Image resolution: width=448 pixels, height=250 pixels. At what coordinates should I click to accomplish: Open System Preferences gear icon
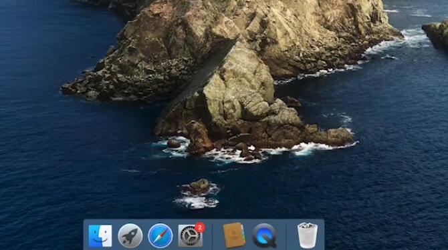point(190,236)
